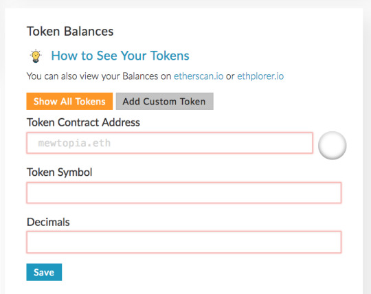Click the Token Symbol label
This screenshot has width=371, height=294.
(x=59, y=172)
